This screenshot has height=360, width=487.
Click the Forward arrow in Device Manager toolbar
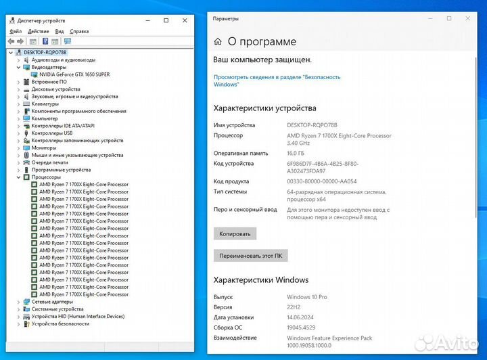[20, 41]
